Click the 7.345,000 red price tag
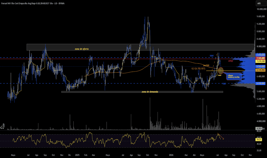 click(x=261, y=58)
